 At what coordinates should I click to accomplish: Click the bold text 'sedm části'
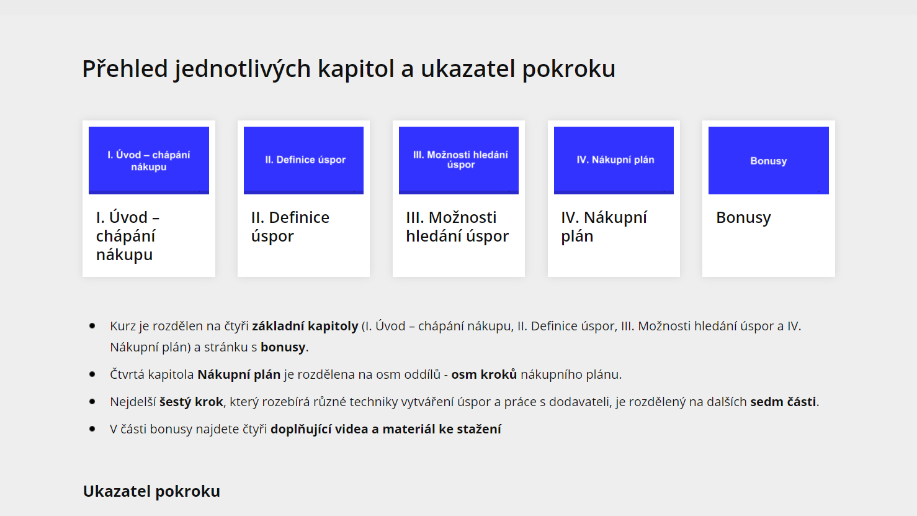(x=783, y=402)
